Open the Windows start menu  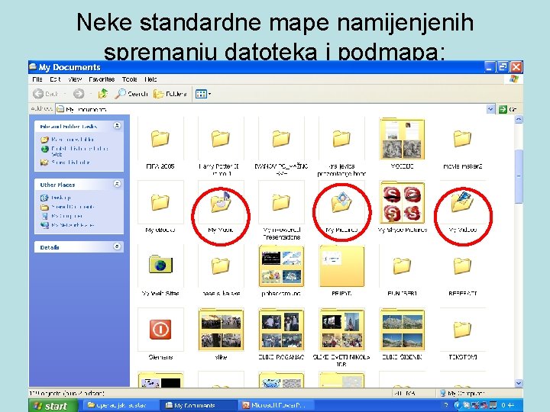[x=53, y=405]
